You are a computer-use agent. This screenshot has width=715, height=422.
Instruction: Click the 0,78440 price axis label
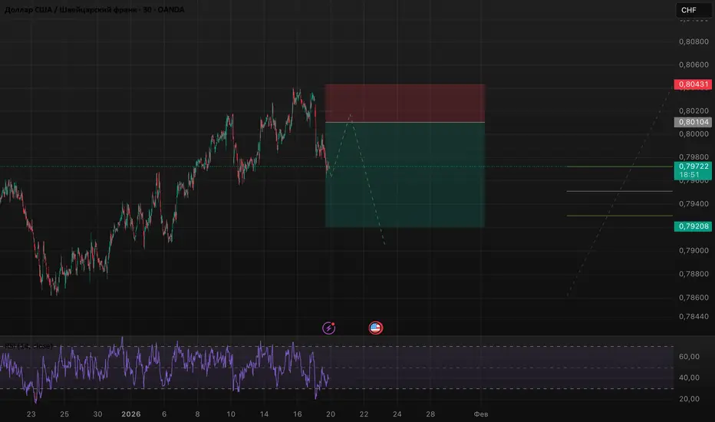click(694, 317)
